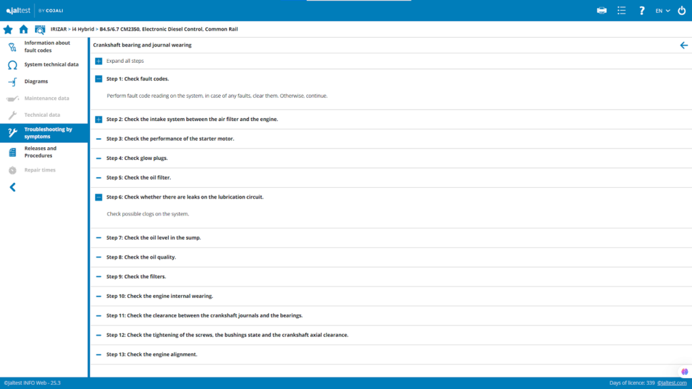The image size is (692, 389).
Task: Open Information about fault codes
Action: (x=47, y=47)
